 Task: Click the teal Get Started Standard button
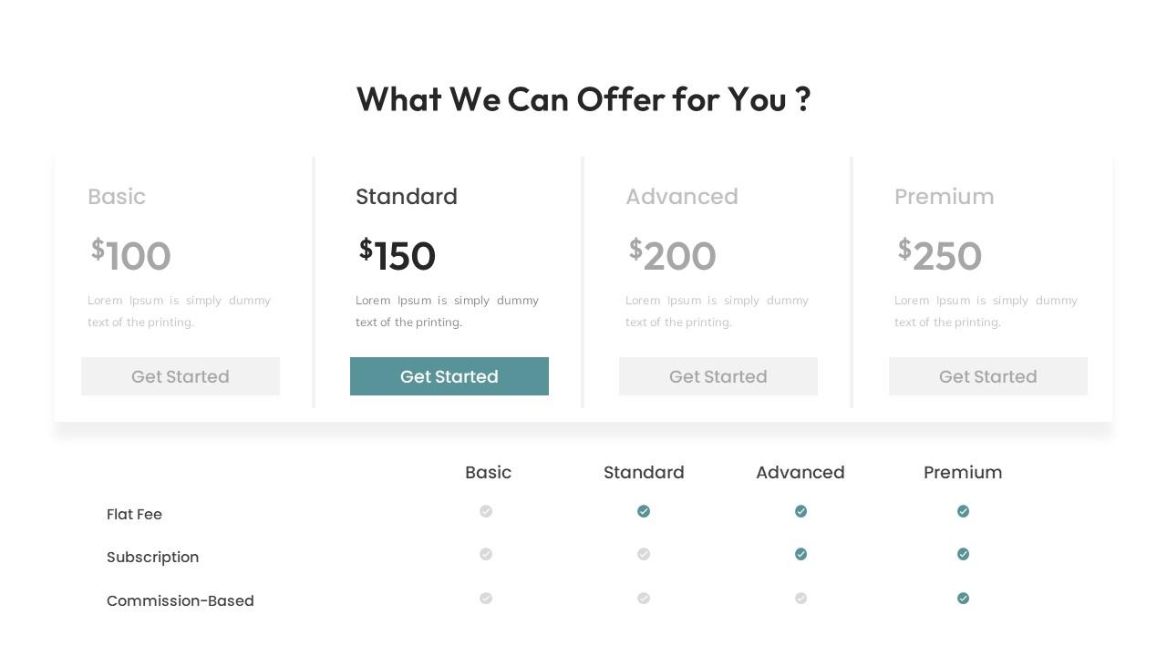point(449,376)
